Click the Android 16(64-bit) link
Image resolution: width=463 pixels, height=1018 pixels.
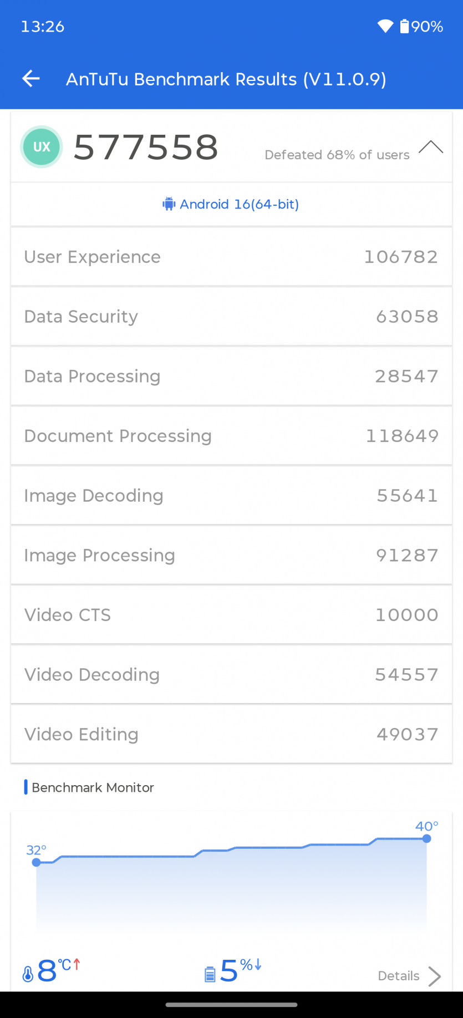coord(239,204)
